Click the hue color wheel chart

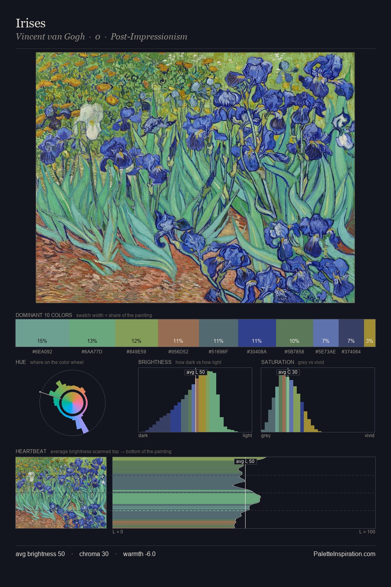pyautogui.click(x=72, y=403)
